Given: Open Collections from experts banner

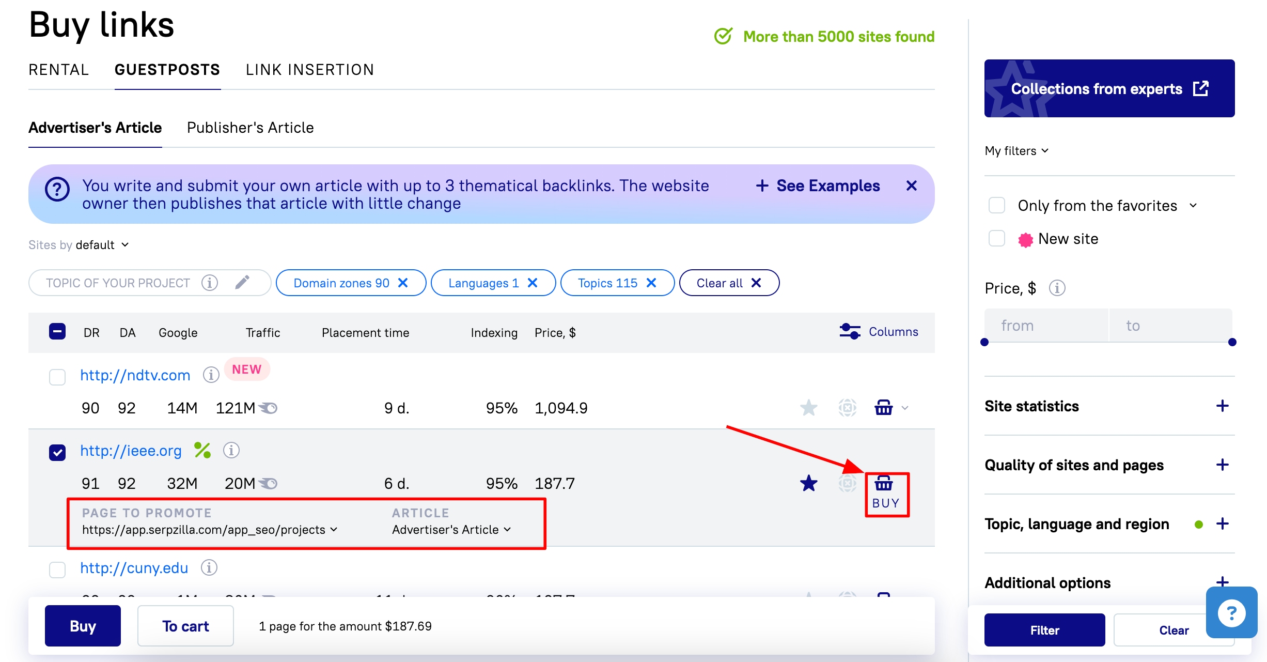Looking at the screenshot, I should [x=1109, y=88].
